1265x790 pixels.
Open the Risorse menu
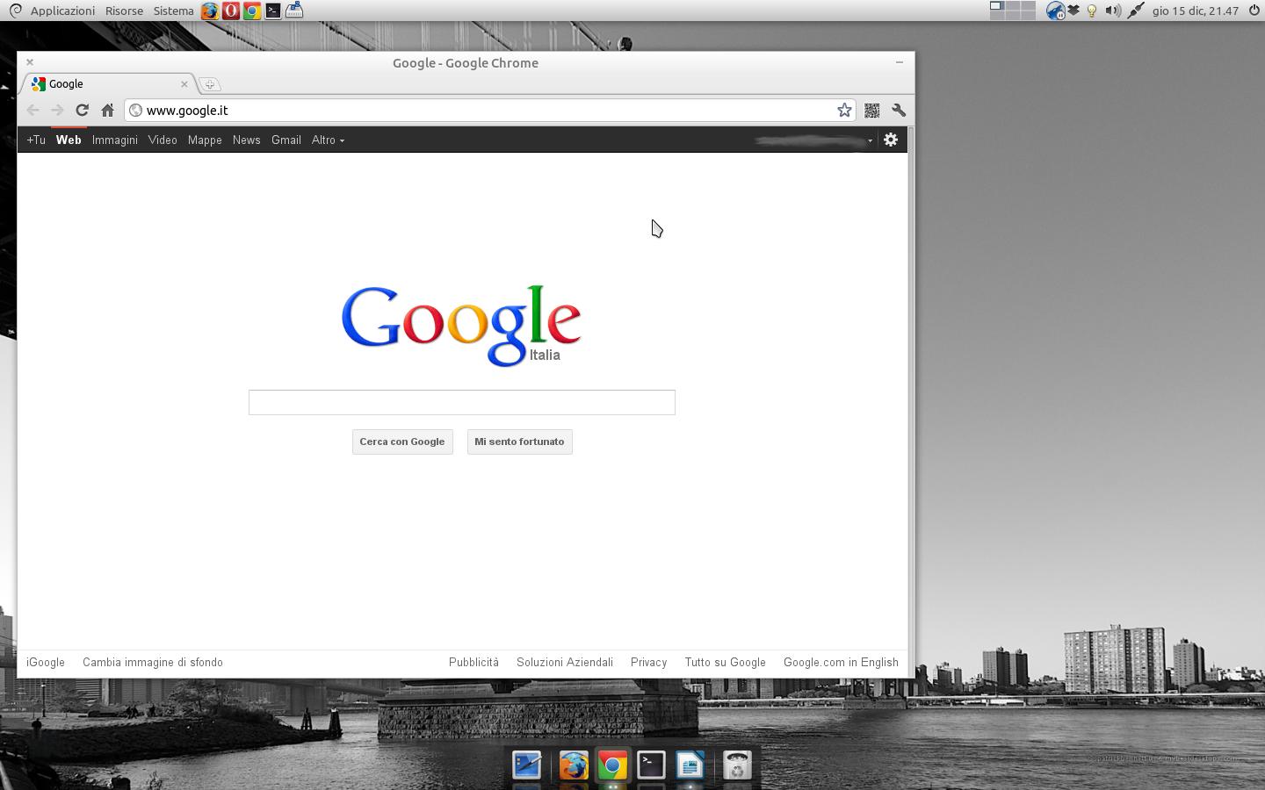(124, 11)
